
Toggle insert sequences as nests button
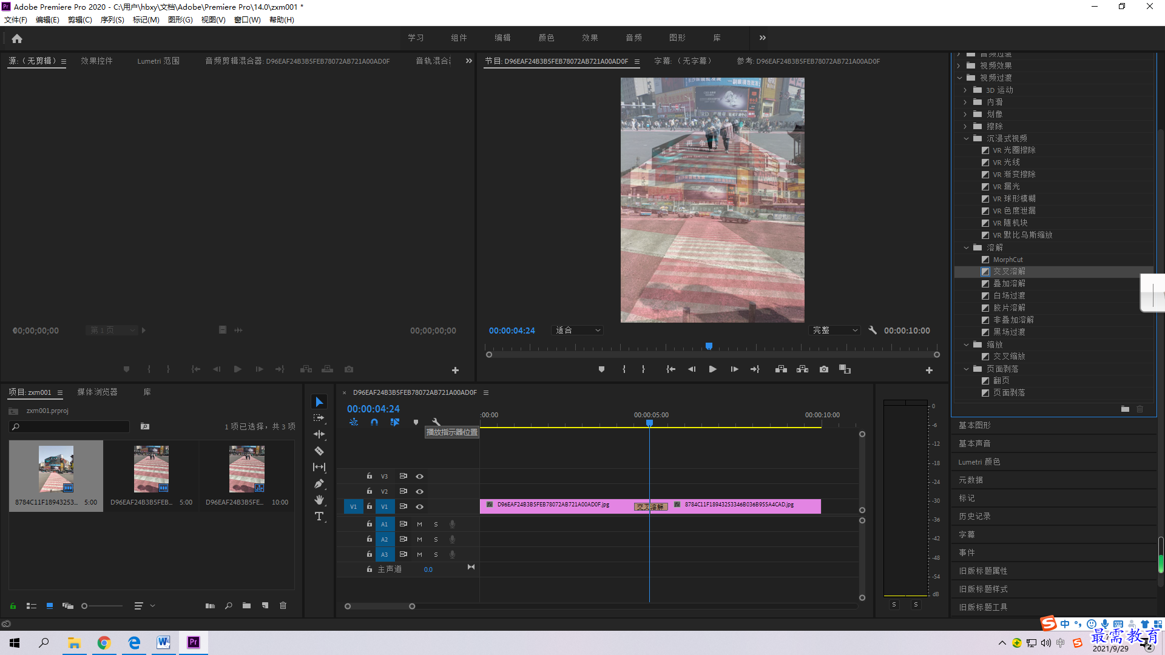[354, 422]
